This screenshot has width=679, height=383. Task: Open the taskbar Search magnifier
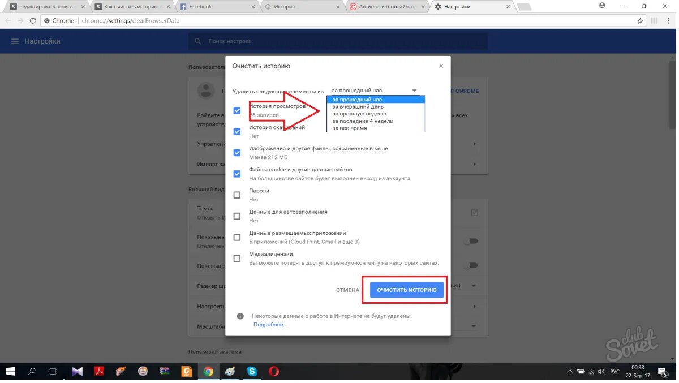click(32, 372)
